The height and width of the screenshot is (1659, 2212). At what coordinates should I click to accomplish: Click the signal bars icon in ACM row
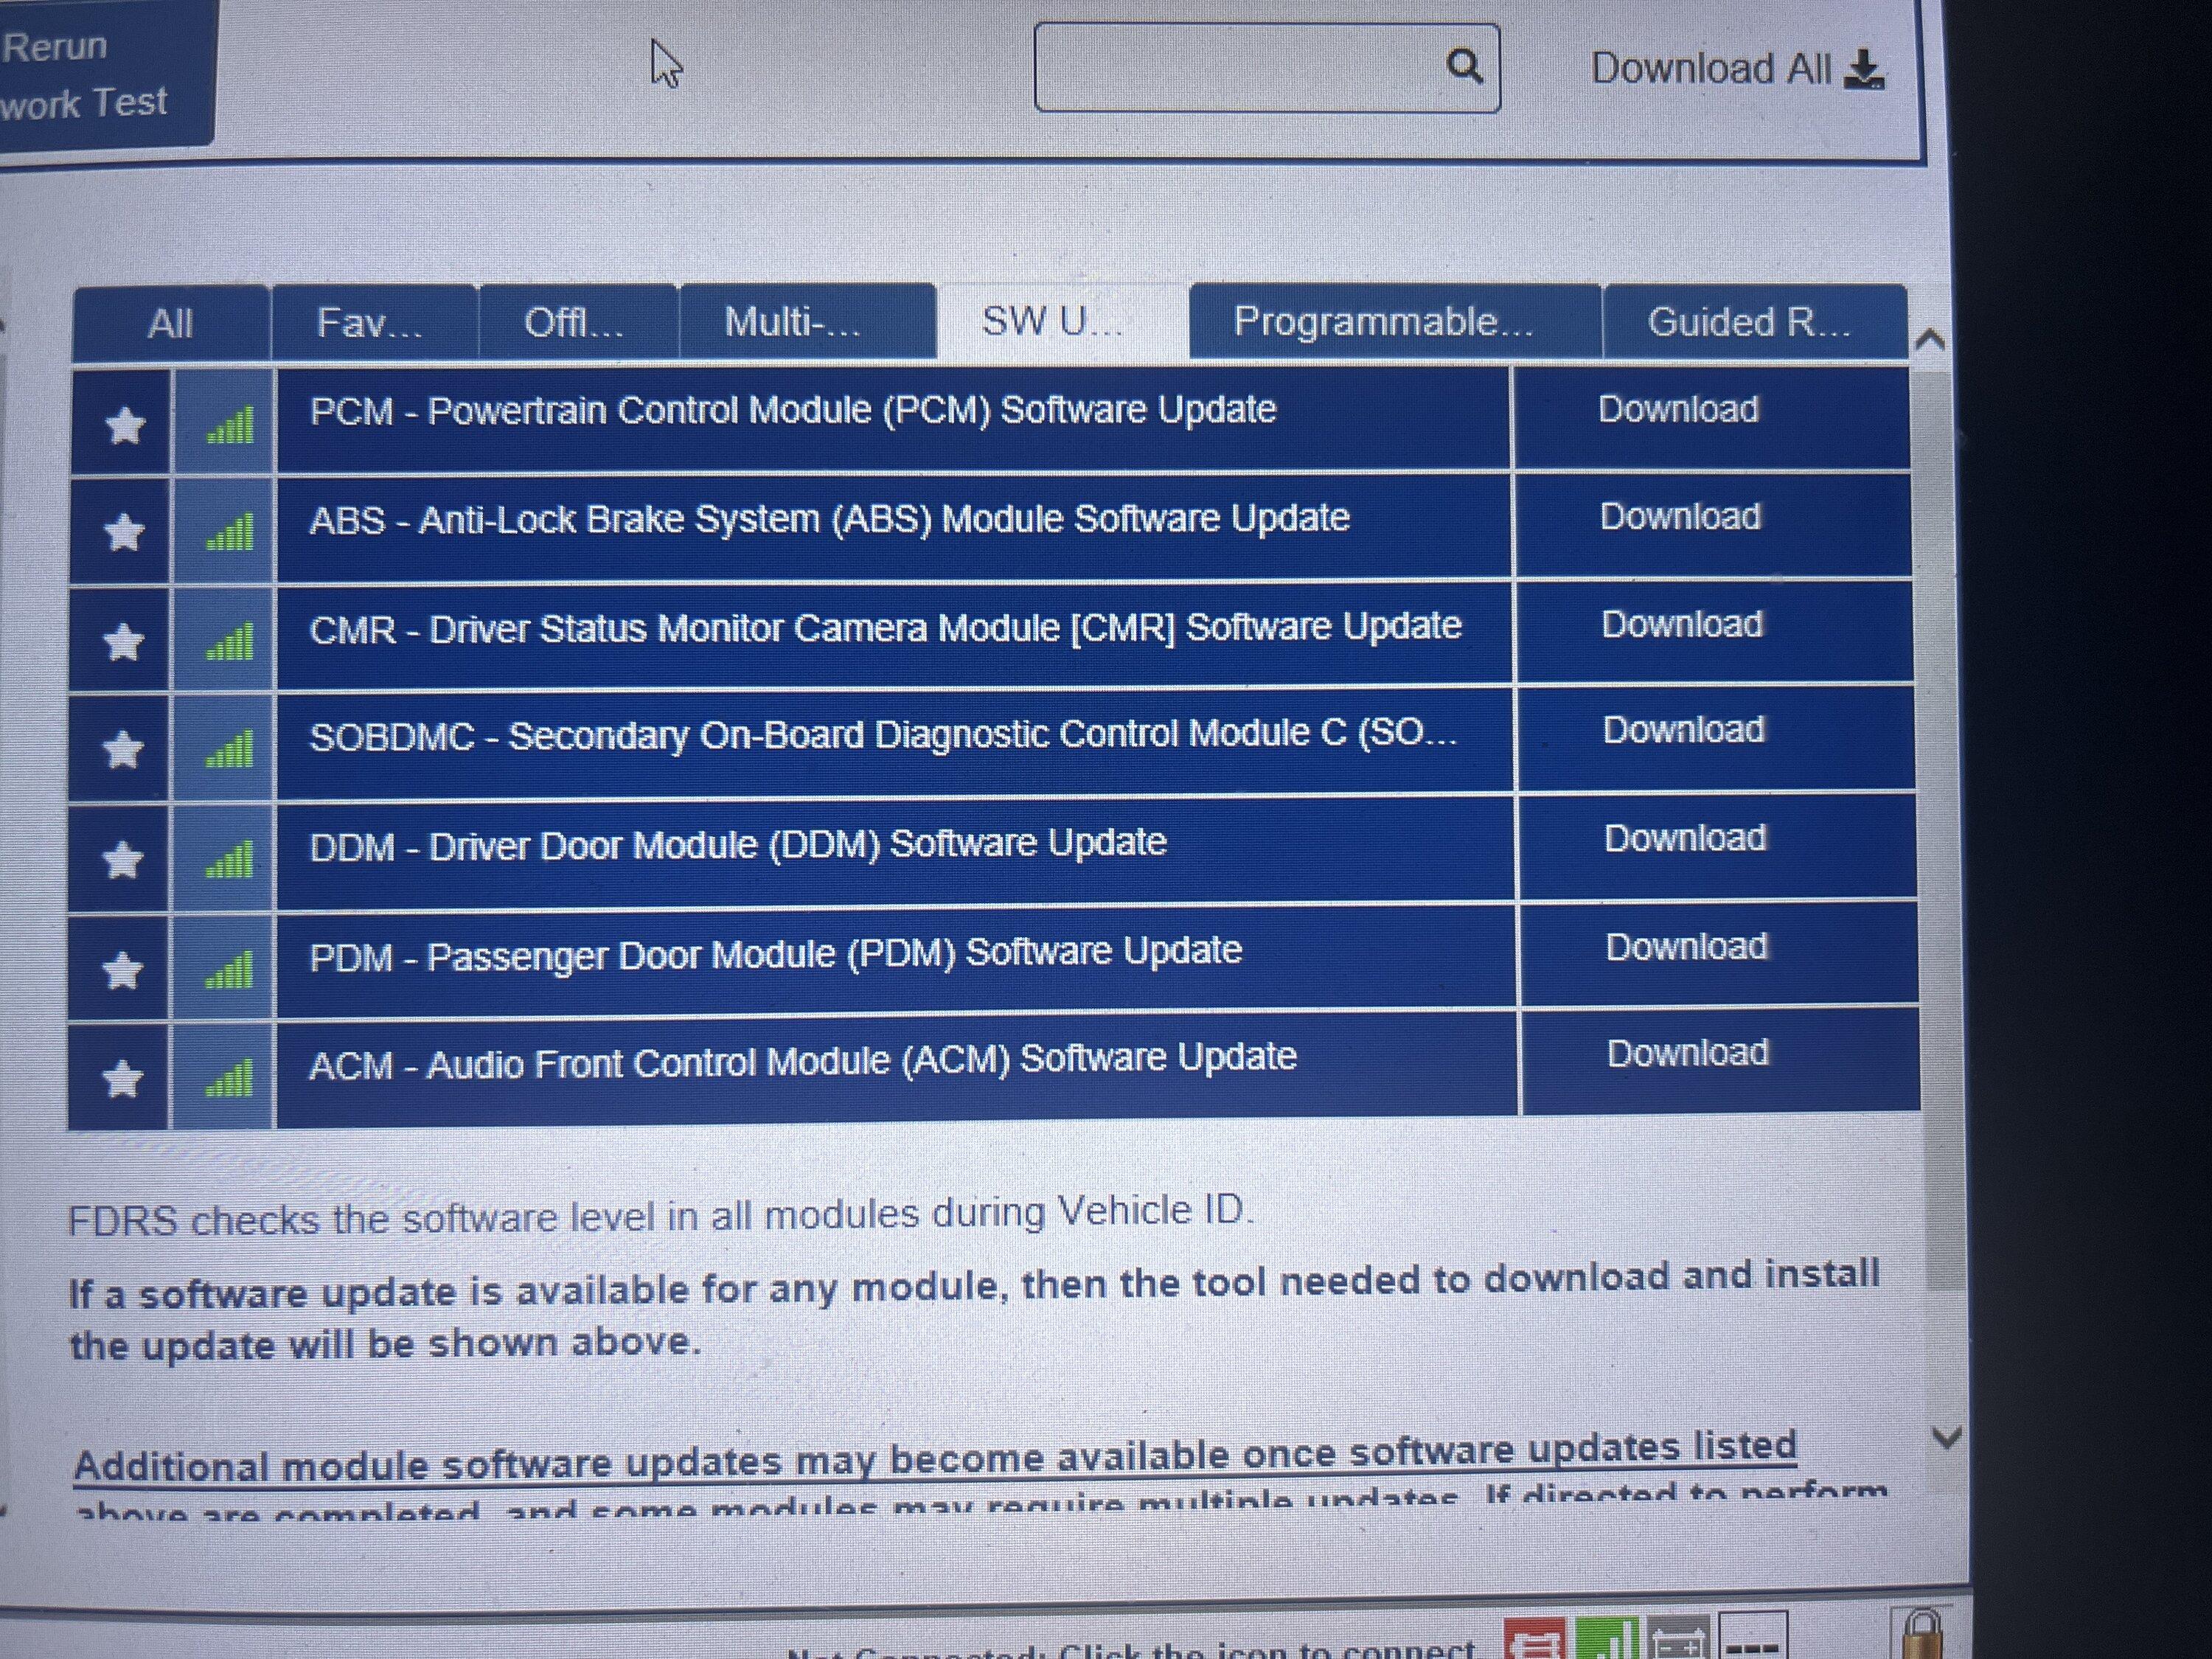pos(229,1079)
